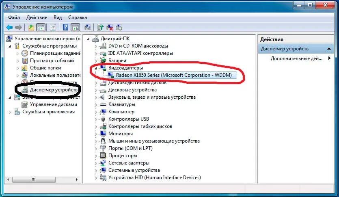Expand the Мониторы node
Viewport: 339px width, 197px height.
pyautogui.click(x=96, y=134)
